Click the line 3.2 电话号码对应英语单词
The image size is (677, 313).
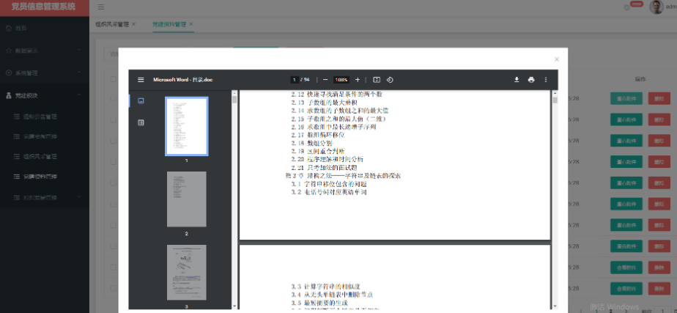(x=329, y=192)
